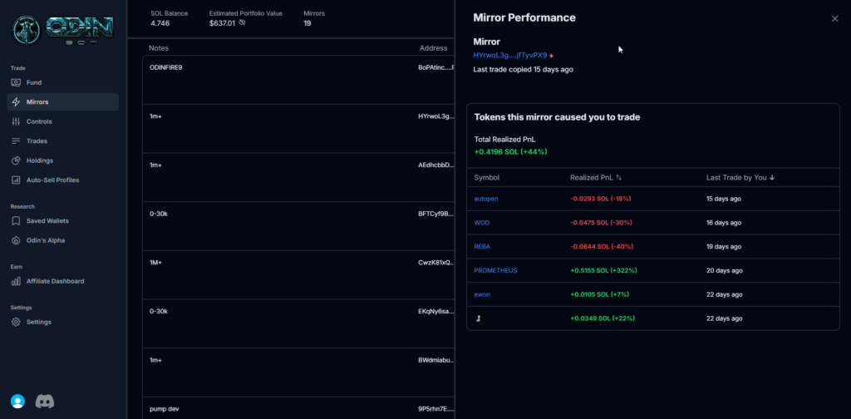Click REBA PnL -0.0644 SOL value

[x=602, y=246]
